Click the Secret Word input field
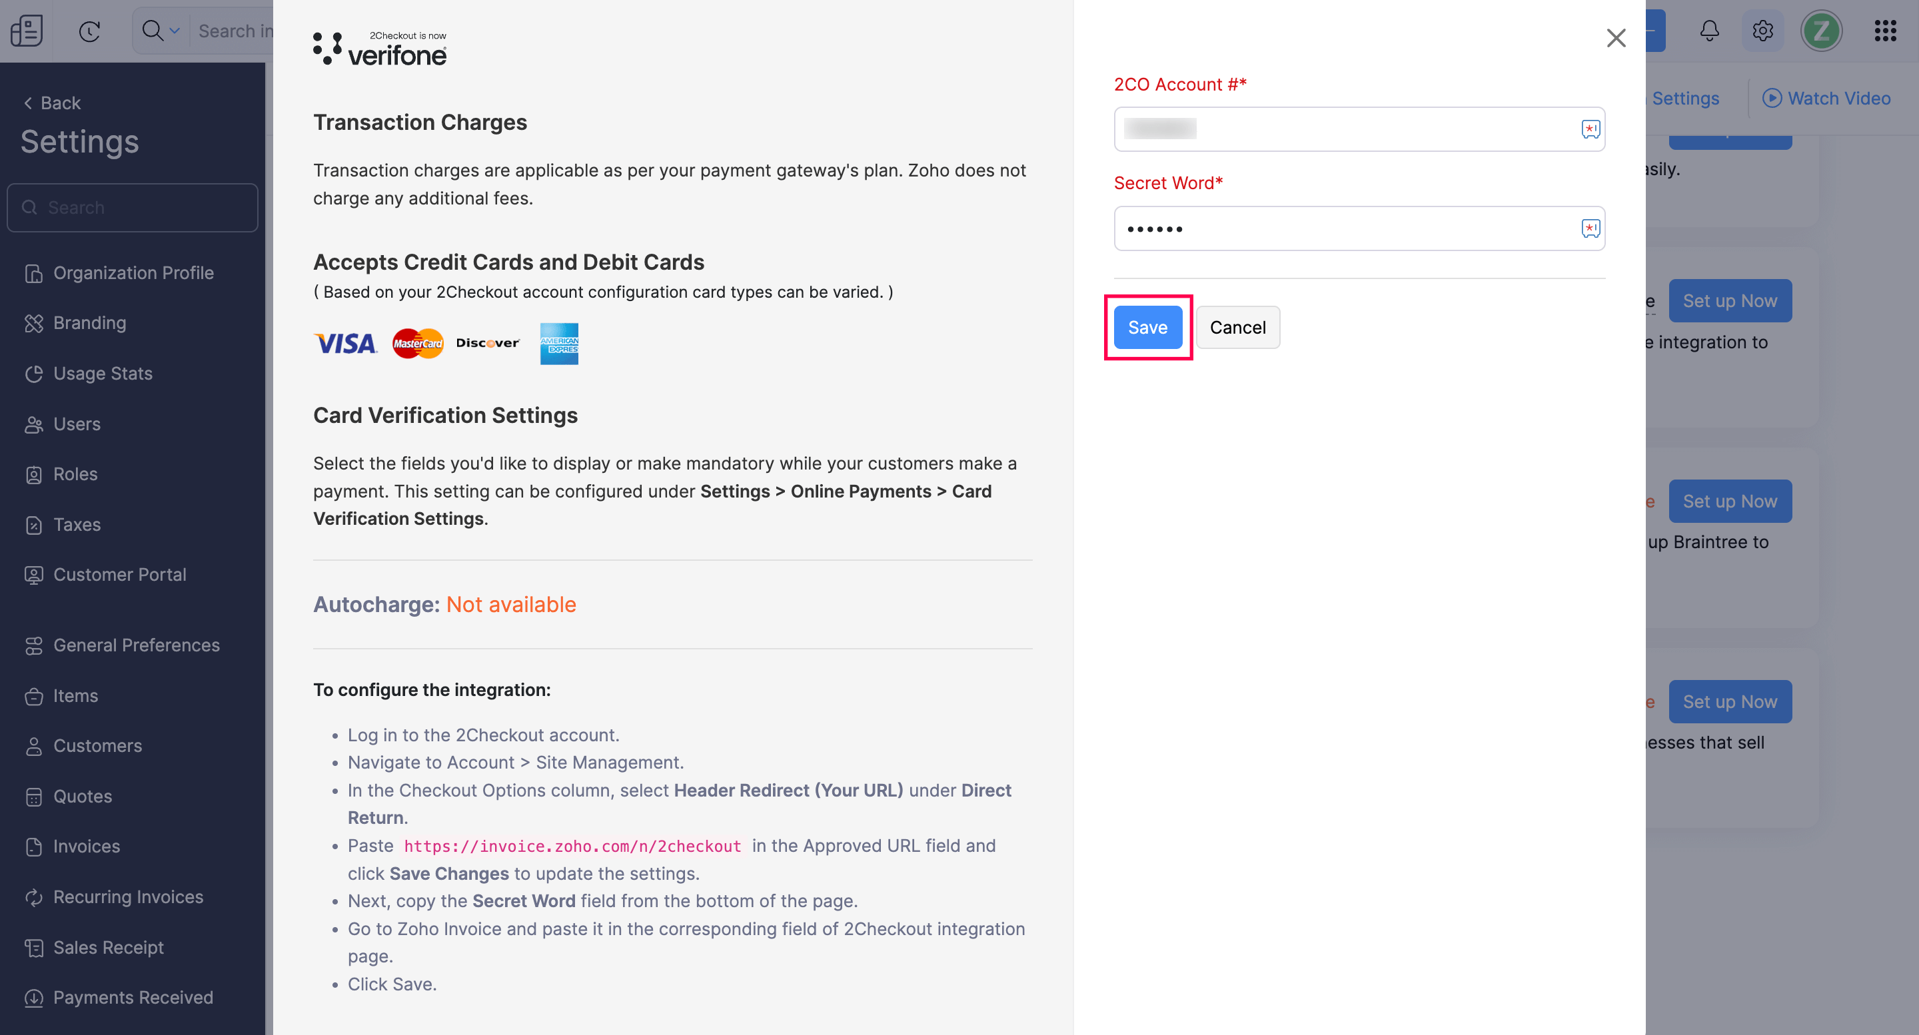The height and width of the screenshot is (1035, 1919). click(1341, 228)
